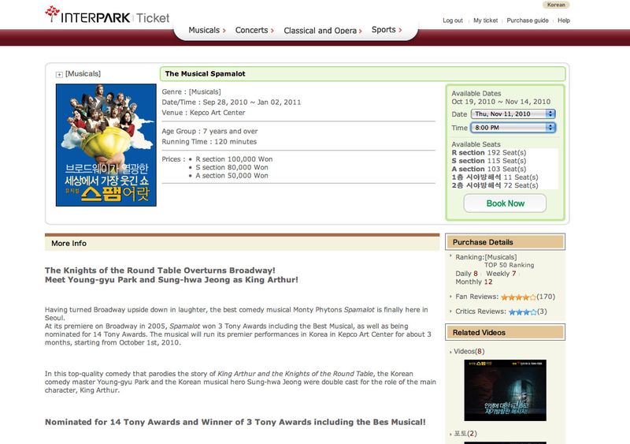Click the TOP 50 Ranking text
This screenshot has height=444, width=630.
pos(509,265)
